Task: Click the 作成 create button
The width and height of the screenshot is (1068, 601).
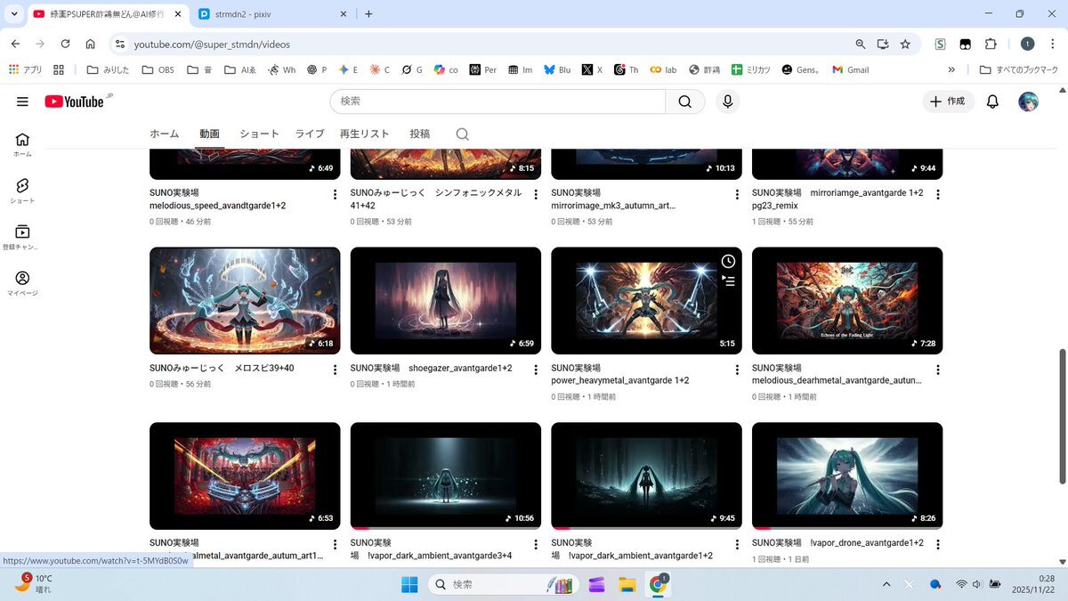Action: [948, 102]
